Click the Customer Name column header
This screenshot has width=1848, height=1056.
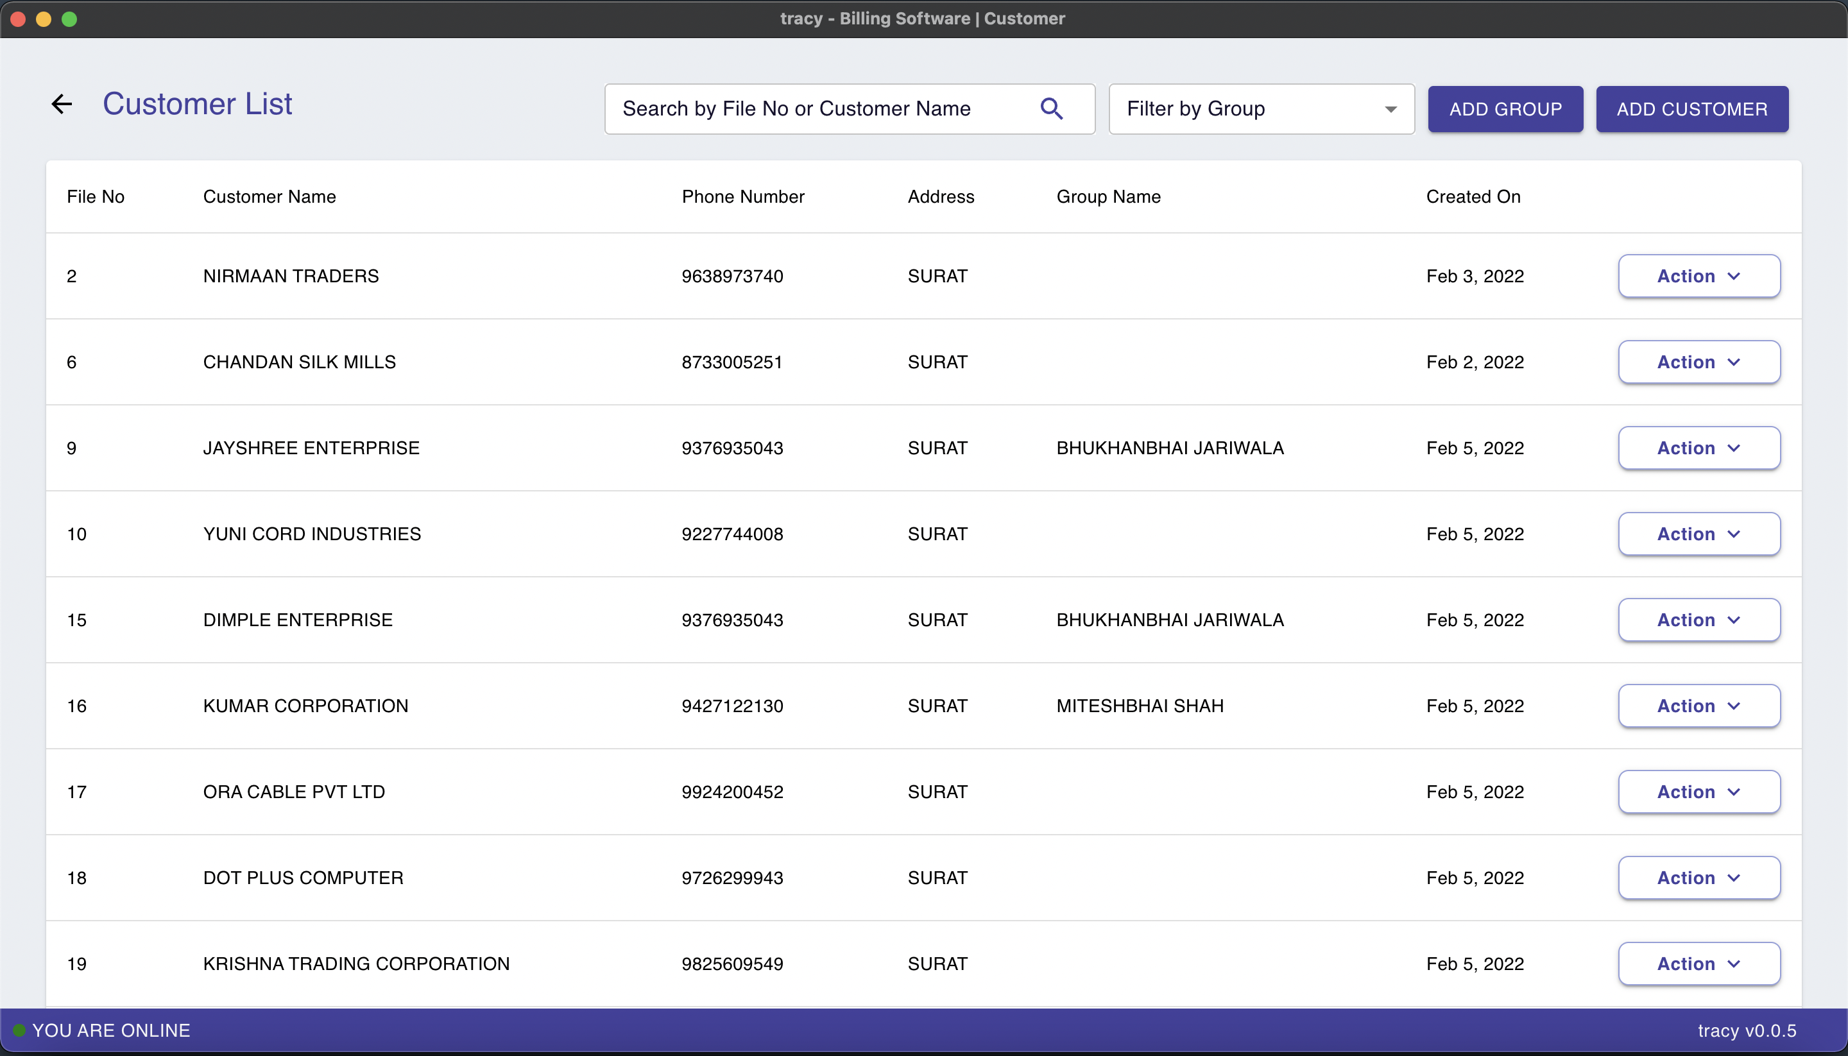click(269, 196)
